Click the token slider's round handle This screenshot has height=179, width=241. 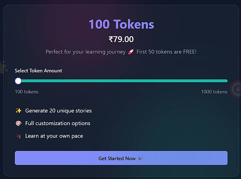pyautogui.click(x=18, y=81)
